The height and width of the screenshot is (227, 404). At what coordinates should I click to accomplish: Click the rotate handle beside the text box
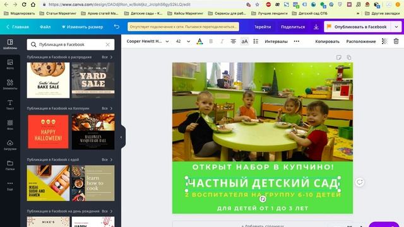click(359, 182)
